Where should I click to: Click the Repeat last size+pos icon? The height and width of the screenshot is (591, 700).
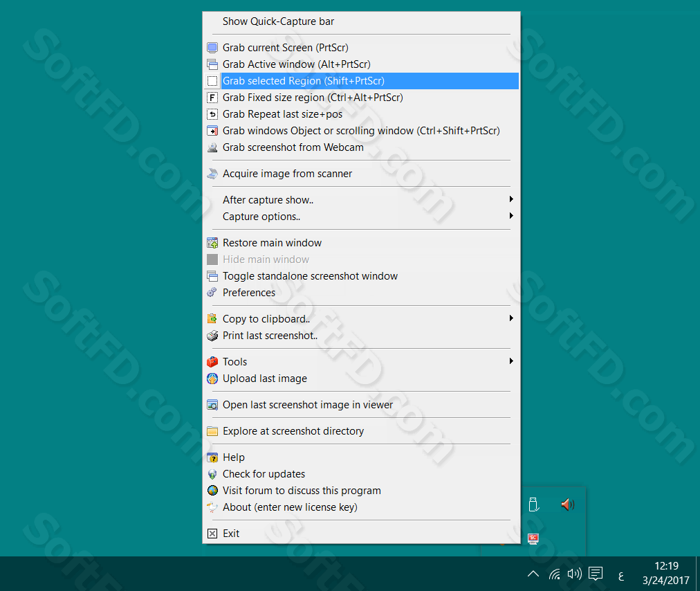(212, 114)
